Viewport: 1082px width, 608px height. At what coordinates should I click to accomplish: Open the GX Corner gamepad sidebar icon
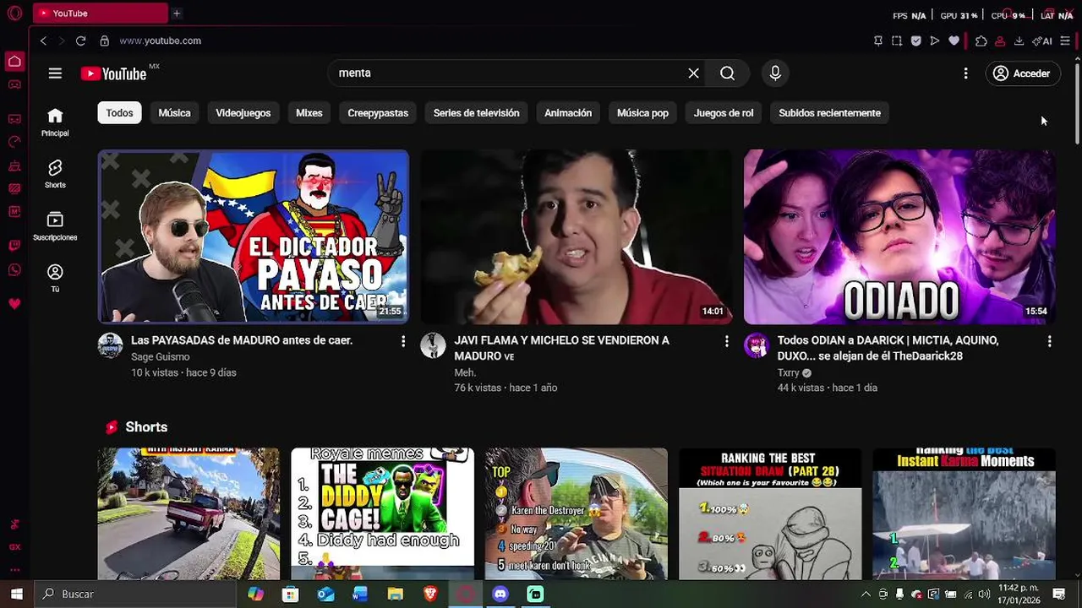pyautogui.click(x=14, y=84)
